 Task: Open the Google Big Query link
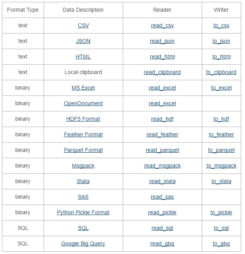[x=83, y=243]
